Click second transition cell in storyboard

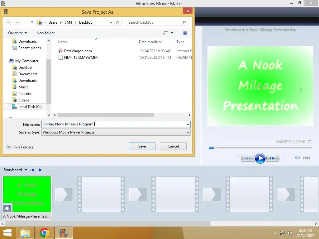(138, 194)
